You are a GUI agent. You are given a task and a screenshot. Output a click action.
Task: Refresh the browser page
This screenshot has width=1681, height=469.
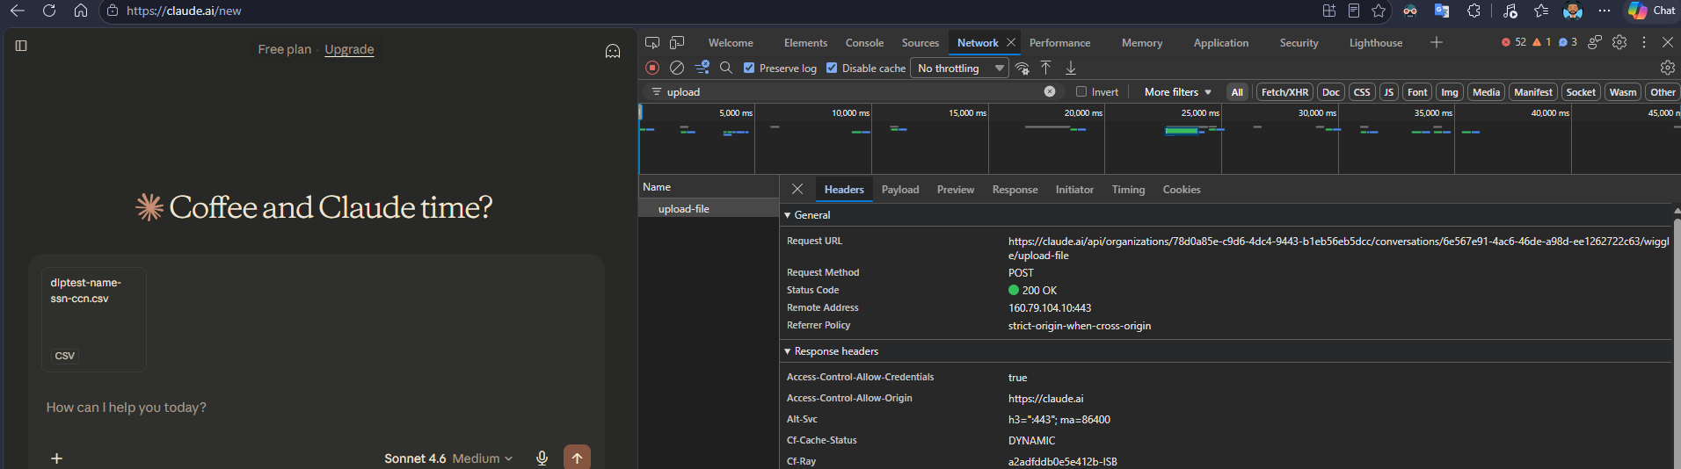pyautogui.click(x=49, y=11)
